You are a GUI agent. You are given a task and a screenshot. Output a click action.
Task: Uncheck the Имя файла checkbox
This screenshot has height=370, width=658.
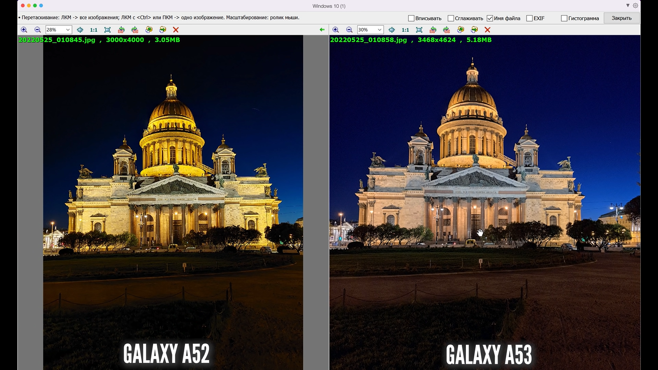tap(490, 18)
